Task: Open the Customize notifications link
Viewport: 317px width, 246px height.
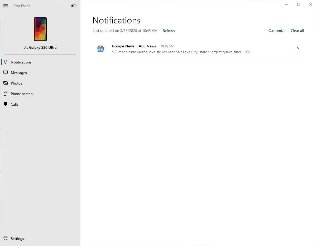Action: (x=277, y=31)
